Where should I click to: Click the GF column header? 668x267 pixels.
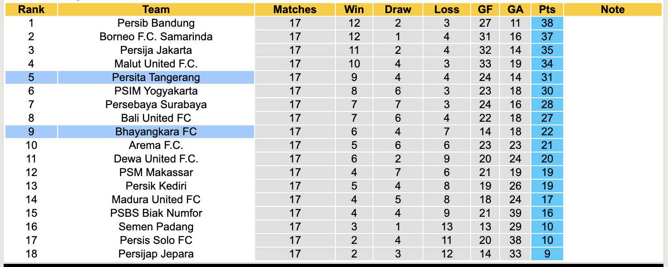(485, 10)
